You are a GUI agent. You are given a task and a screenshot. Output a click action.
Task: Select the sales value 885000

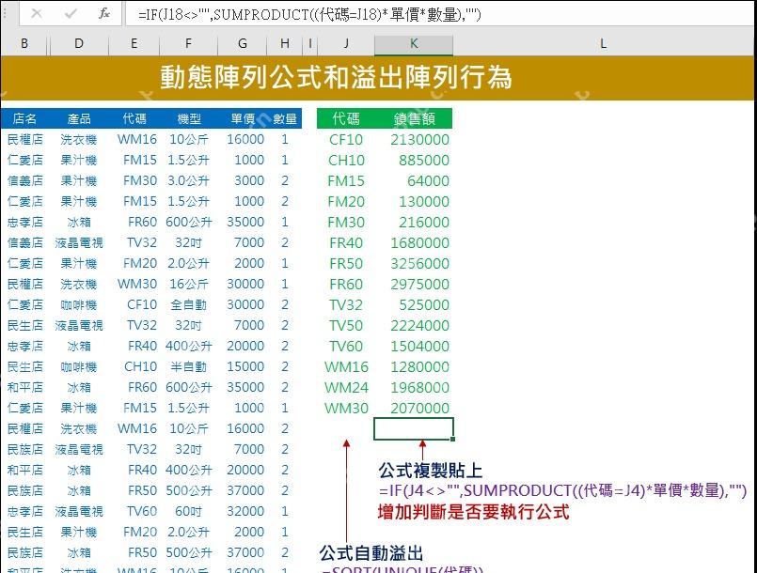tap(424, 161)
